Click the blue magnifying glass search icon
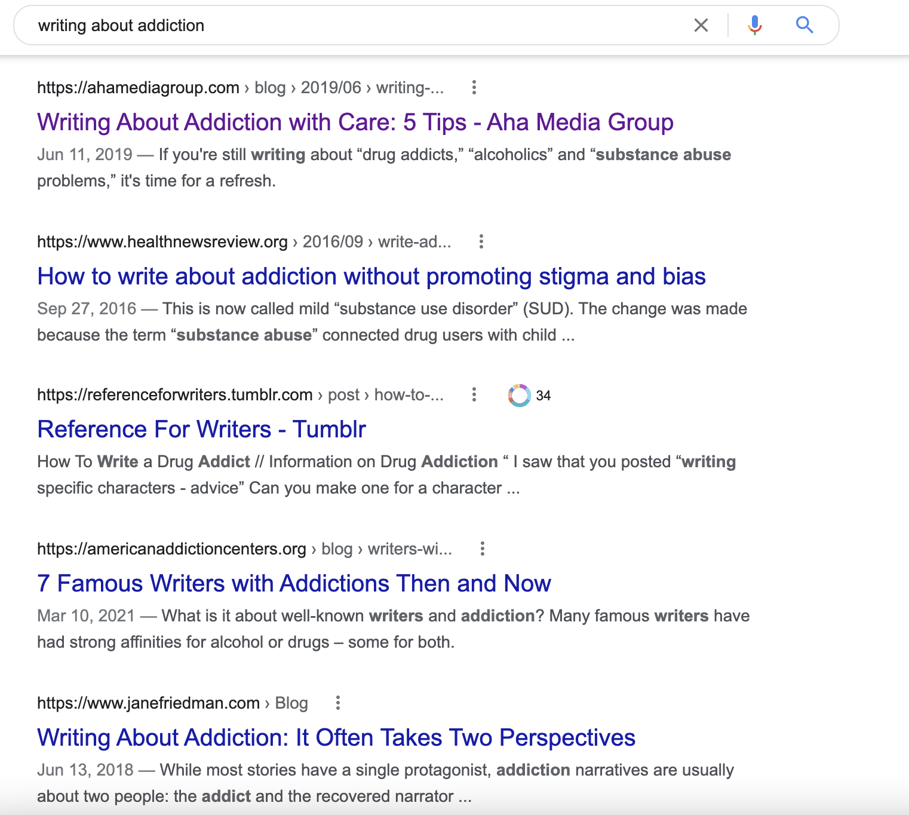This screenshot has height=815, width=909. click(804, 25)
